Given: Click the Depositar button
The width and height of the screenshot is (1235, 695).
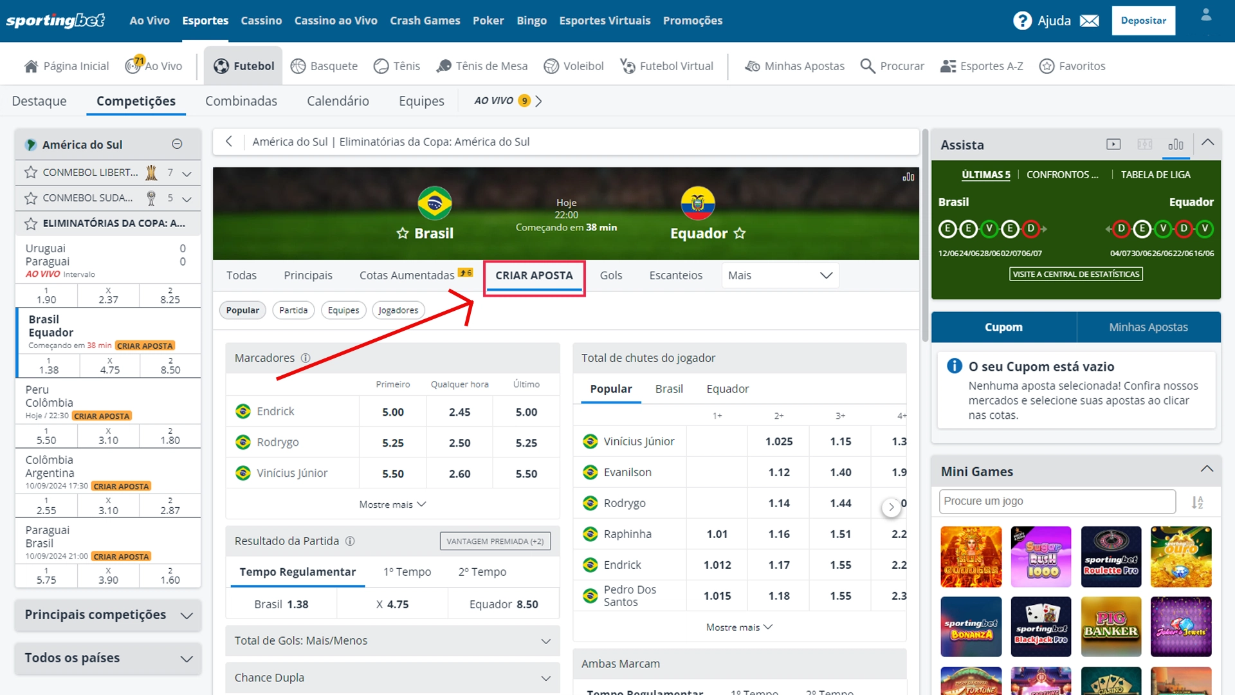Looking at the screenshot, I should (x=1143, y=21).
